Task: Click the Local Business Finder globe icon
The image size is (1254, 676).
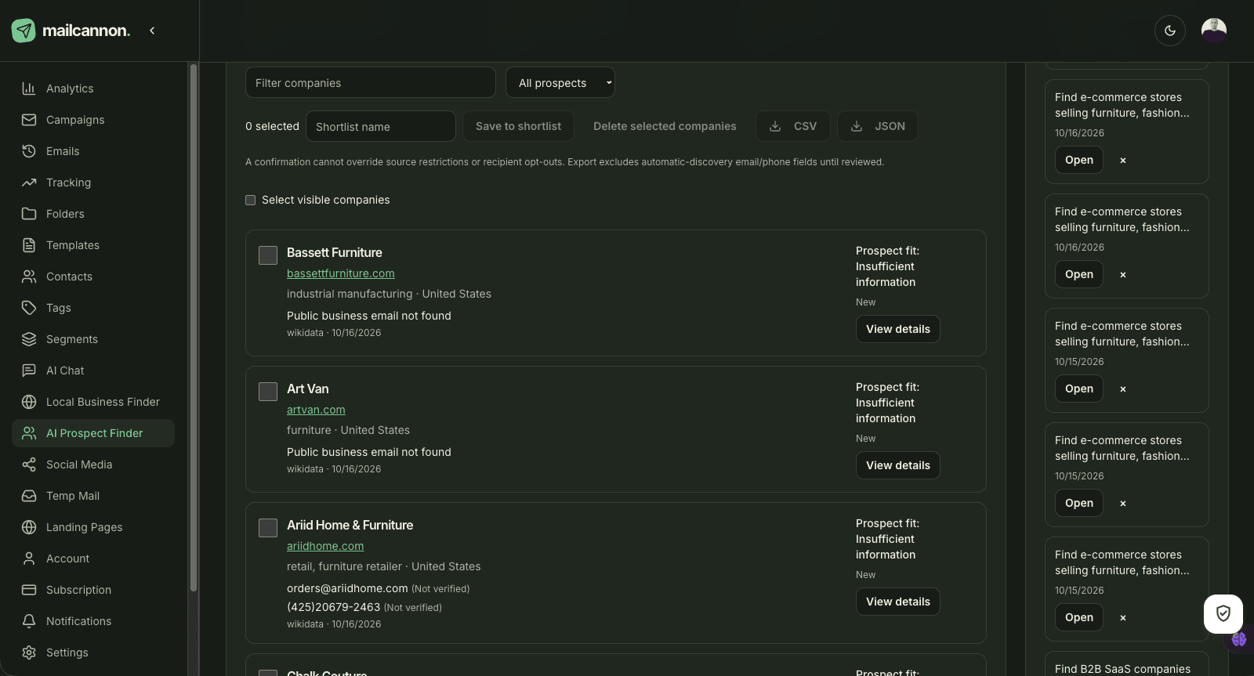Action: click(x=29, y=402)
